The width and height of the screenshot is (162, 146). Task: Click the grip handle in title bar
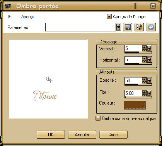135,6
